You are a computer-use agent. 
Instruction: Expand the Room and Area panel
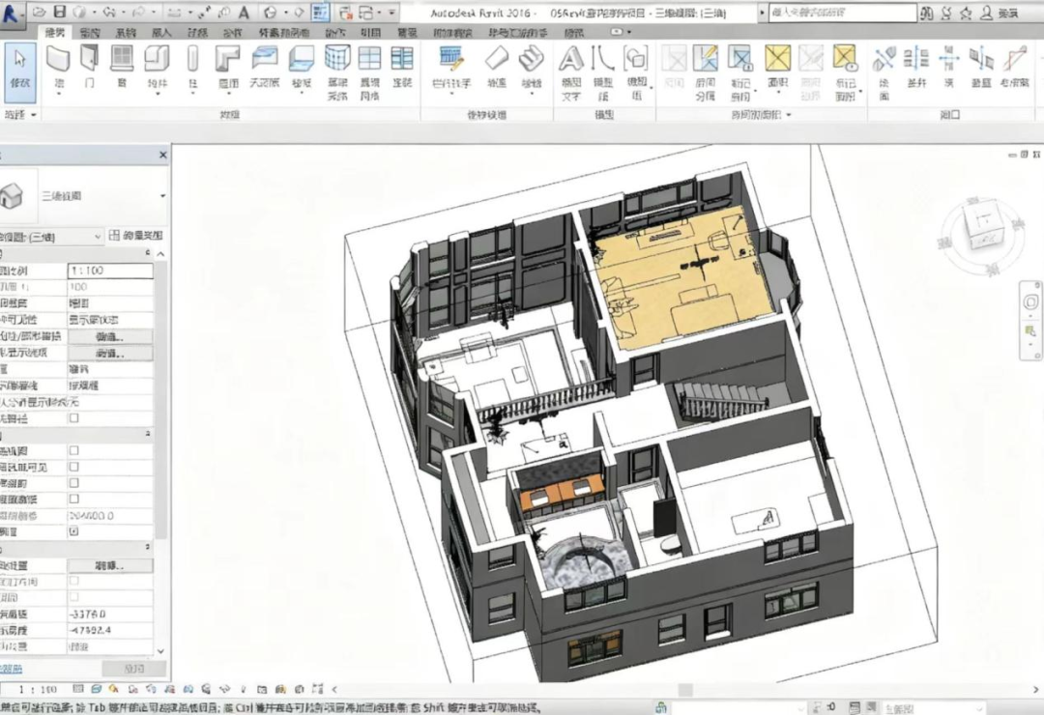click(789, 114)
